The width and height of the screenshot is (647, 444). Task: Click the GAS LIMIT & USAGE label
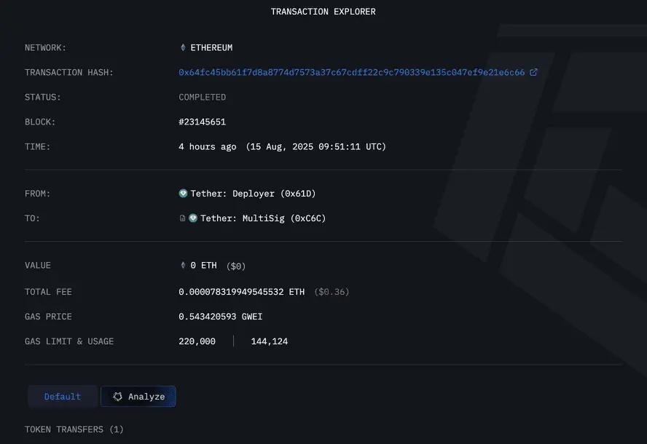pos(69,341)
